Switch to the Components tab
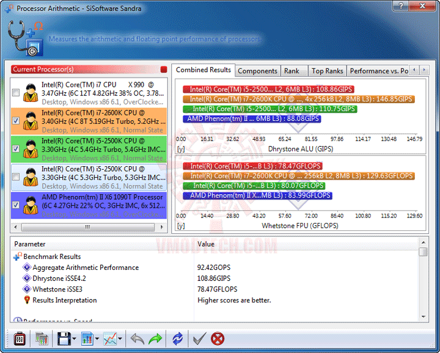Image resolution: width=440 pixels, height=353 pixels. [258, 71]
